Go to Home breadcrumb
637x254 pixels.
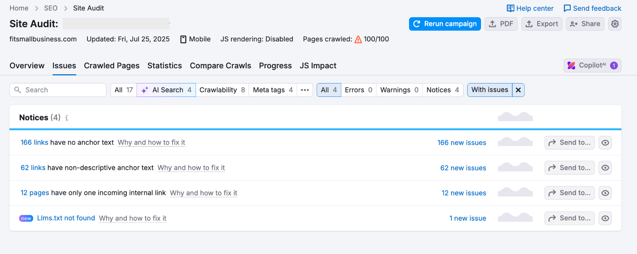[x=19, y=8]
